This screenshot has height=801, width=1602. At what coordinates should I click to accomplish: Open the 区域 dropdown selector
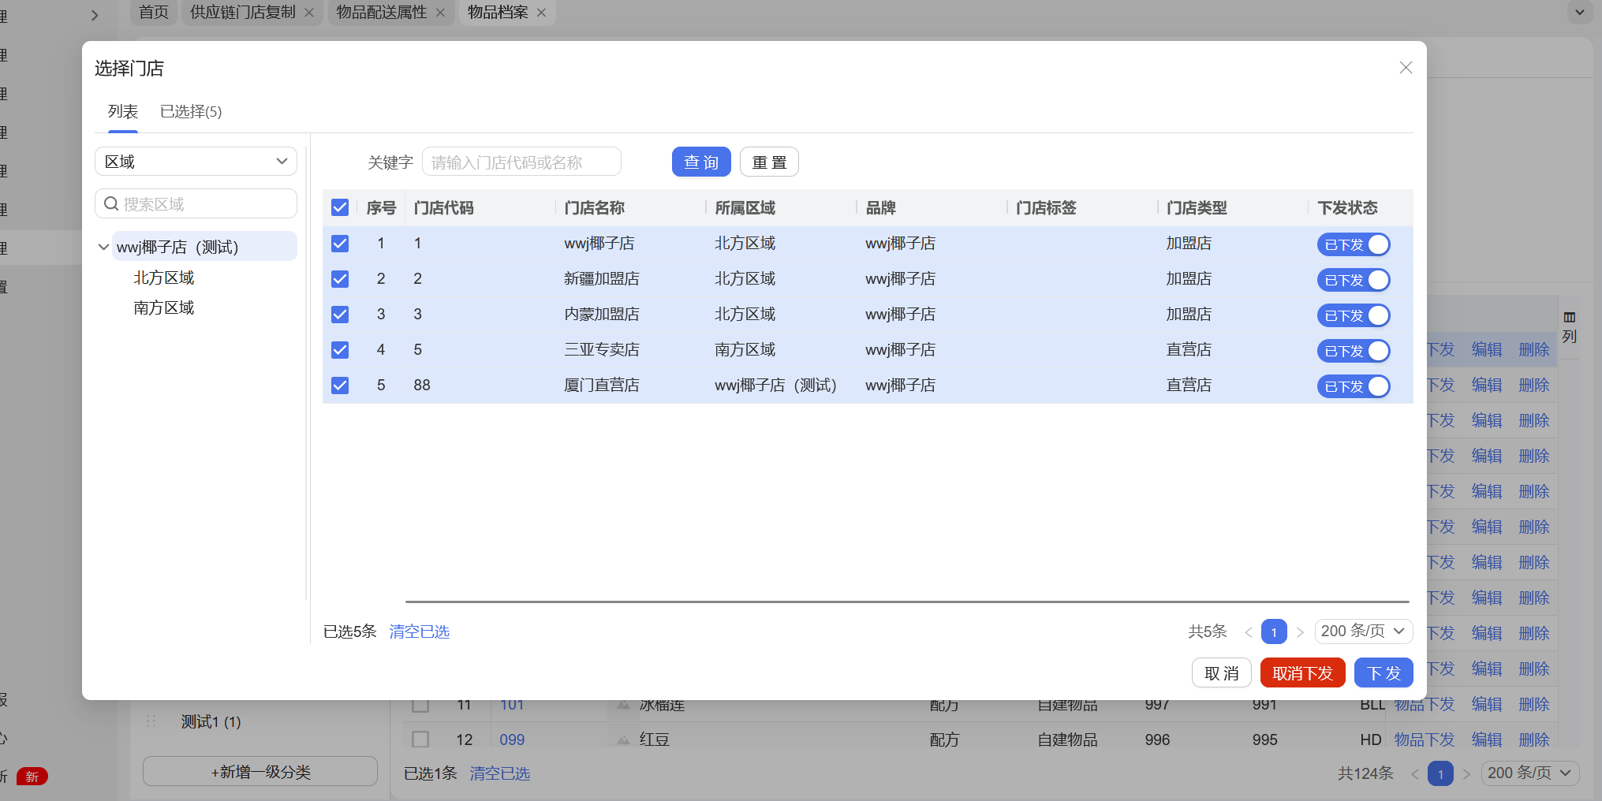click(196, 162)
